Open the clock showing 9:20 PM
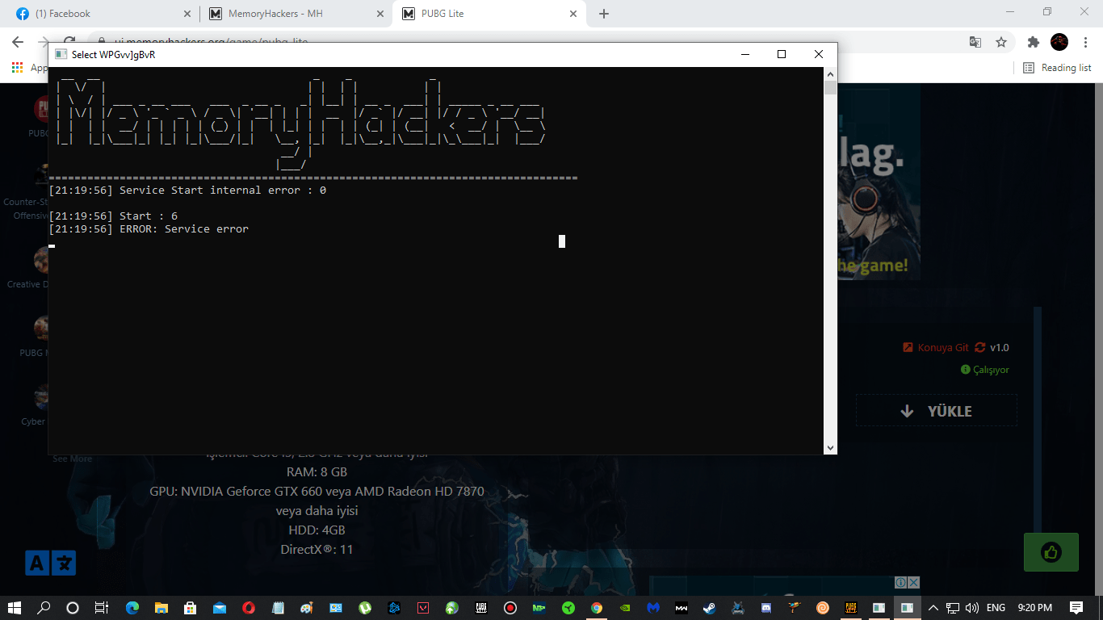 tap(1035, 608)
